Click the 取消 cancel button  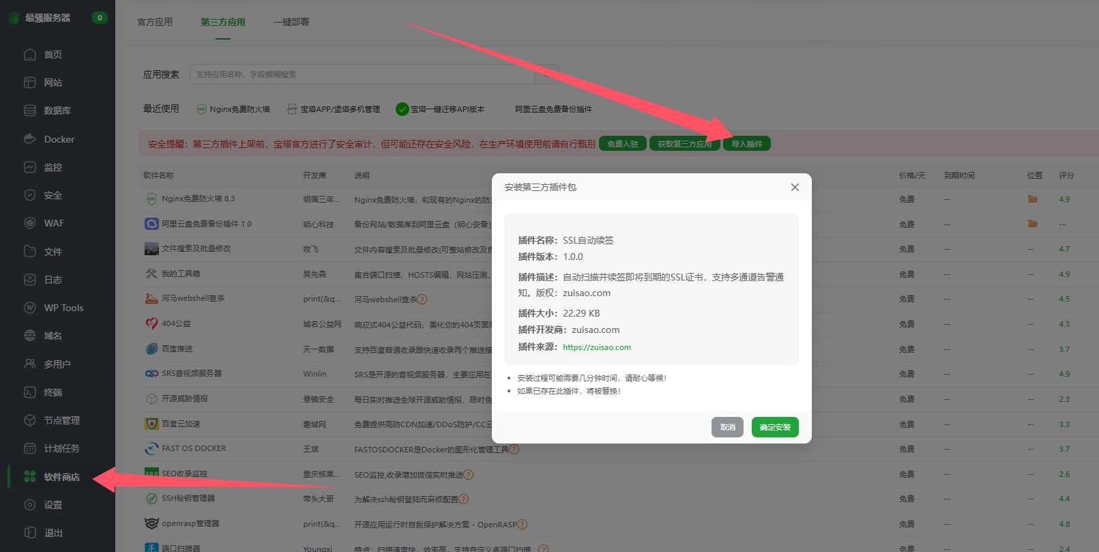click(727, 427)
